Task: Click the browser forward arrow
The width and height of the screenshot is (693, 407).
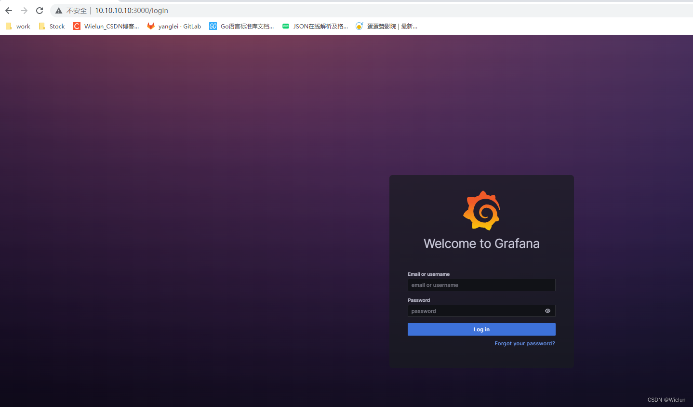Action: [x=24, y=11]
